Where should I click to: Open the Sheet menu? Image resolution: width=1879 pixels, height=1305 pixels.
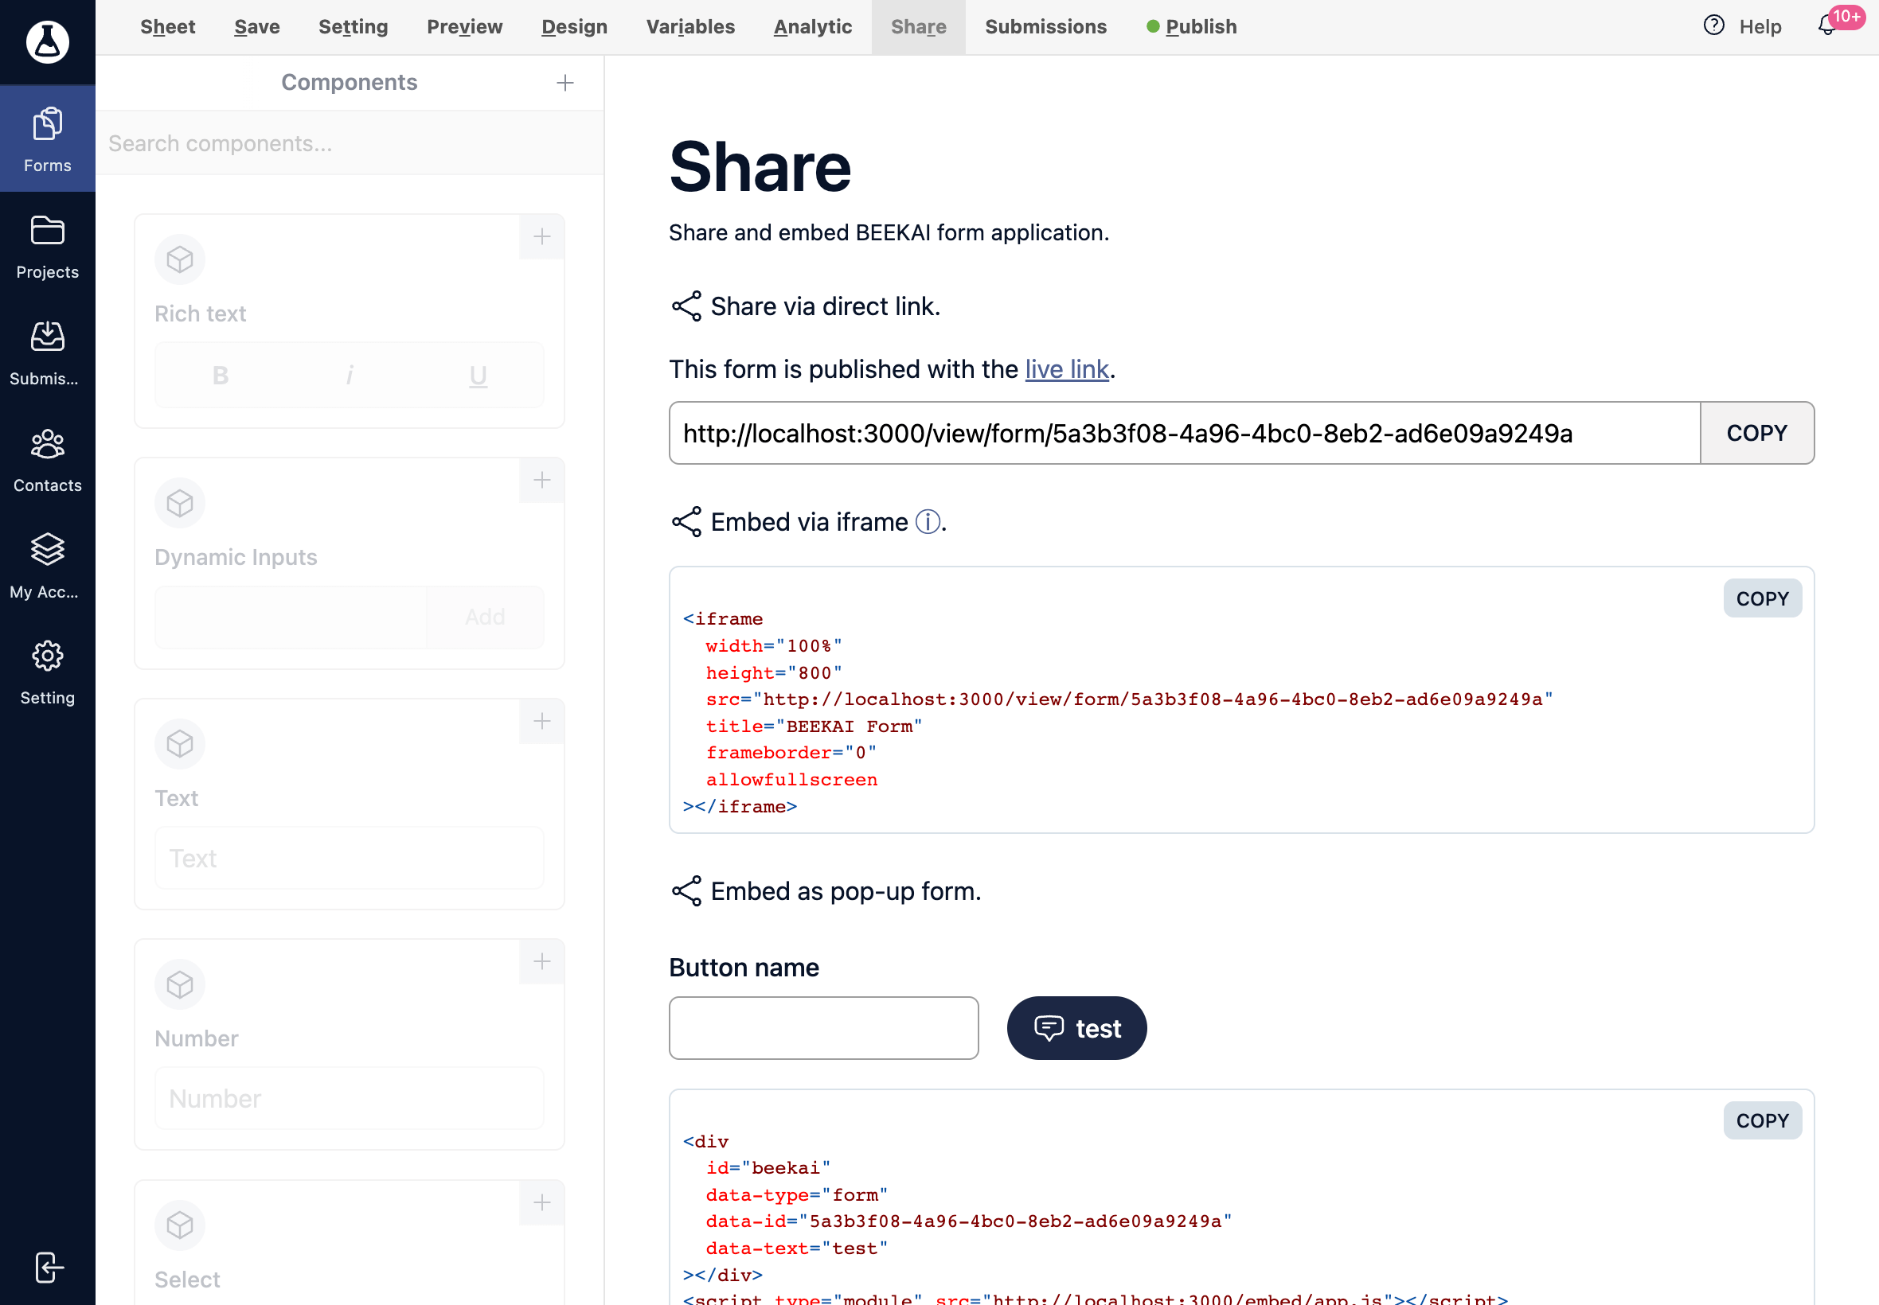[168, 27]
